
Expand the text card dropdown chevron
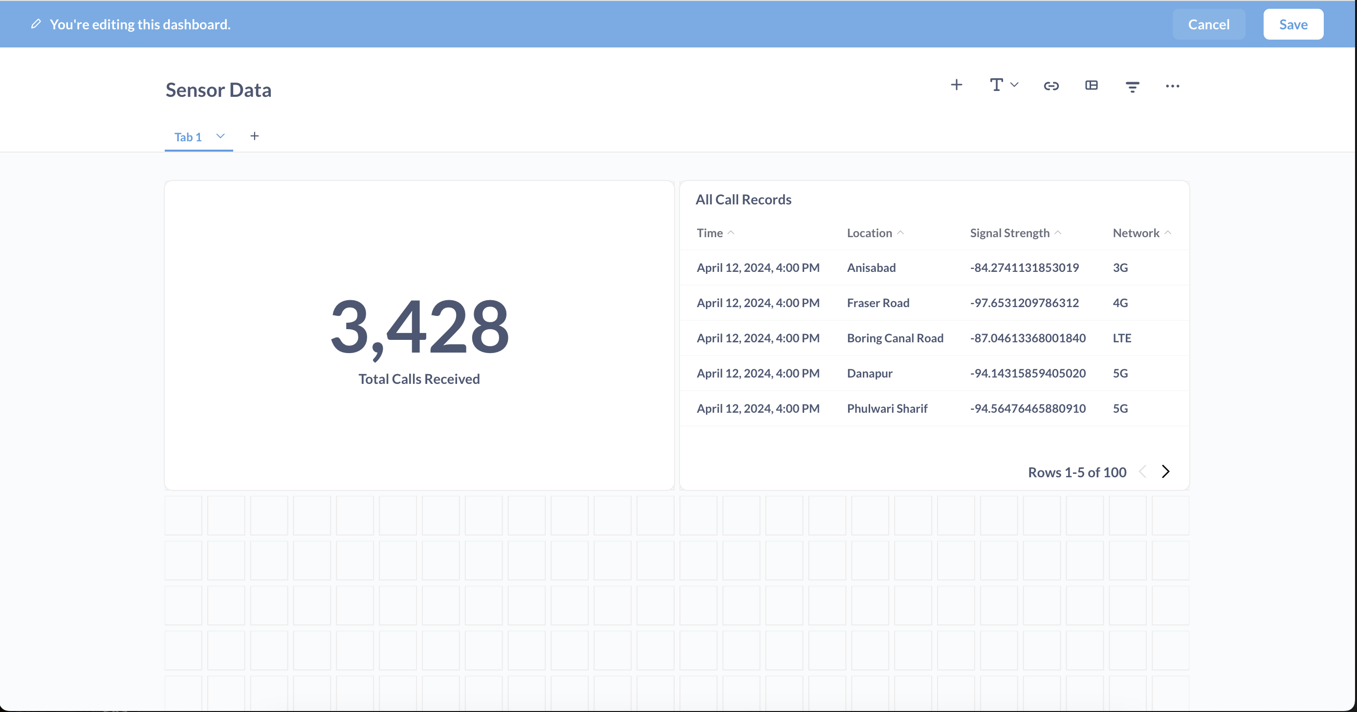(x=1015, y=85)
